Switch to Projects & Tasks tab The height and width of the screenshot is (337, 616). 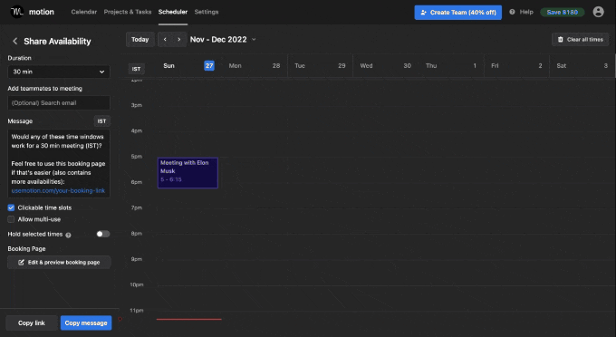[x=128, y=12]
